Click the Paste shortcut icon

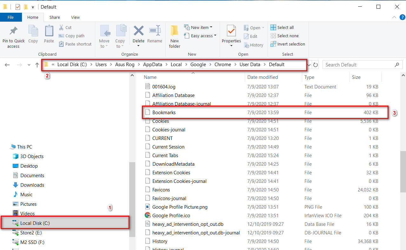(x=75, y=44)
